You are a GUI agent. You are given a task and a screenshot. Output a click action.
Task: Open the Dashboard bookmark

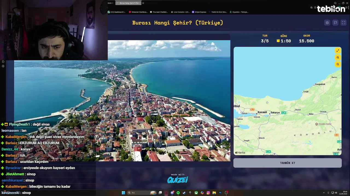click(116, 12)
